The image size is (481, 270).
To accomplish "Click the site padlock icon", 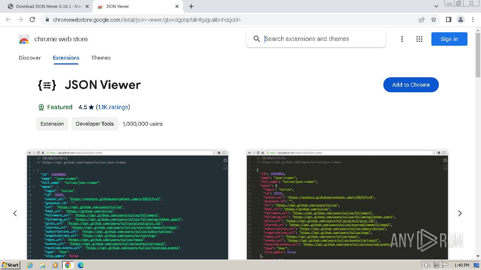I will (47, 20).
